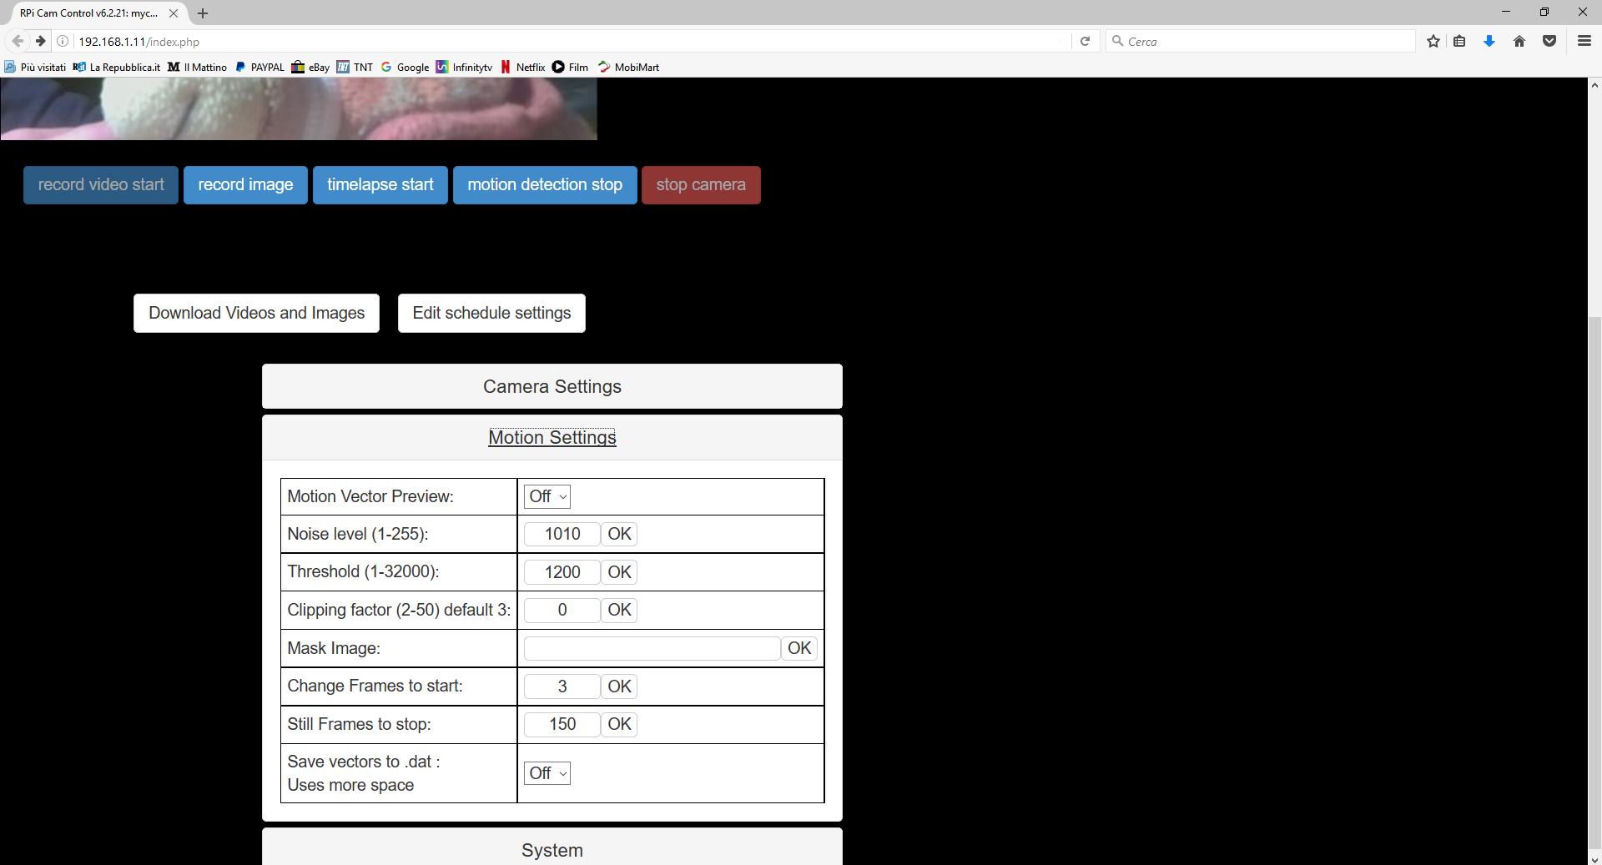
Task: Focus the Mask Image text field
Action: pyautogui.click(x=652, y=648)
